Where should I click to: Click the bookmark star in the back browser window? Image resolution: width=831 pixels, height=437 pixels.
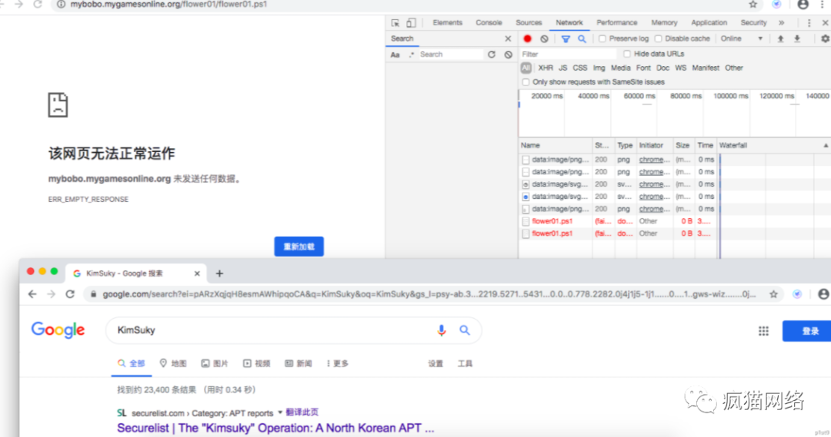[x=753, y=5]
